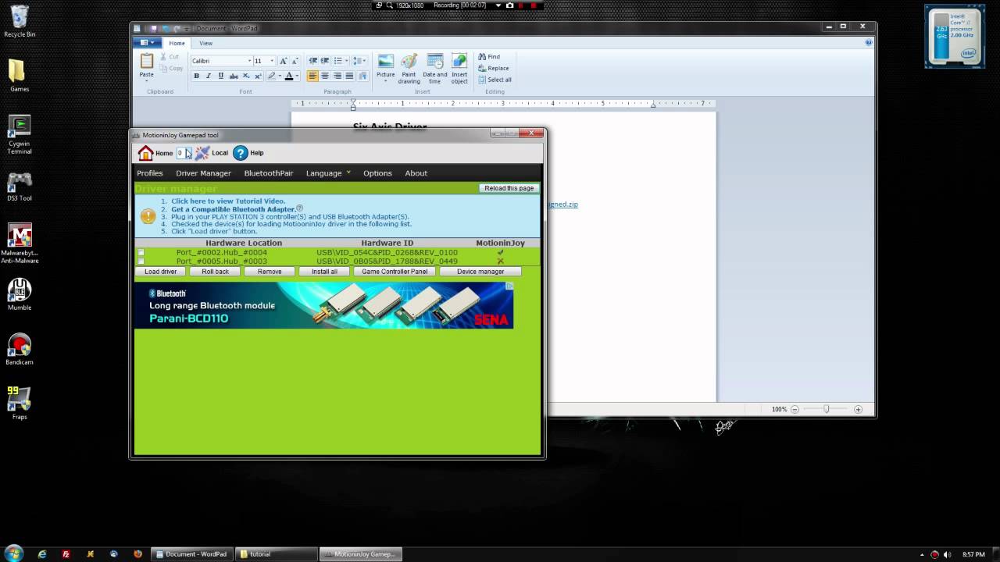Open Cygwin Terminal desktop icon
Screen dimensions: 1000x562
click(x=20, y=134)
